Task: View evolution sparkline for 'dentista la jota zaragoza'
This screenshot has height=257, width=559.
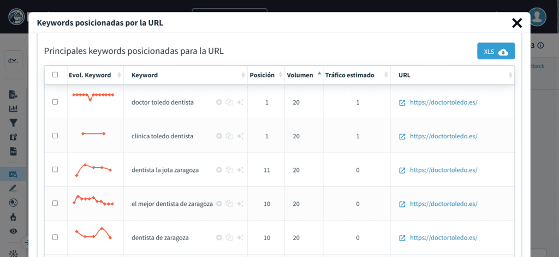Action: [93, 170]
